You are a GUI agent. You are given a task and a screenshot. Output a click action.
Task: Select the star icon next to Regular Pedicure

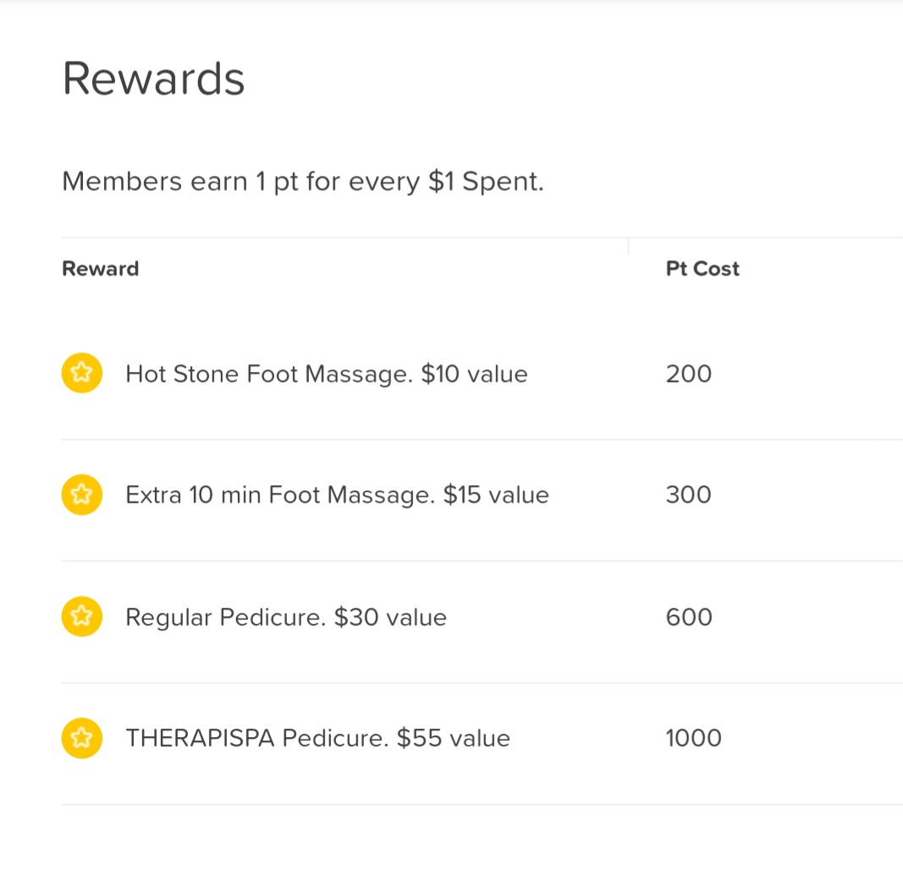(82, 617)
